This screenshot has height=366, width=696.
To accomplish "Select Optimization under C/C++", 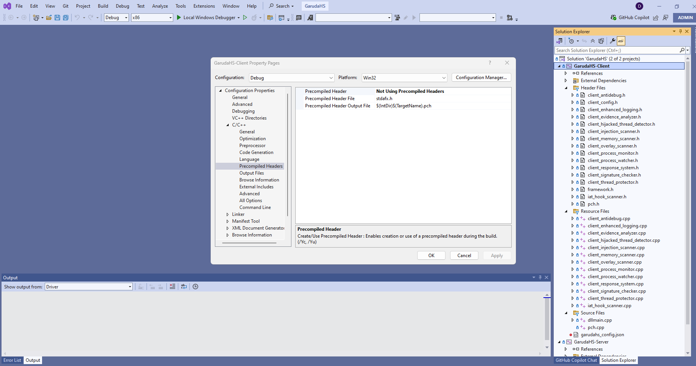I will [252, 139].
